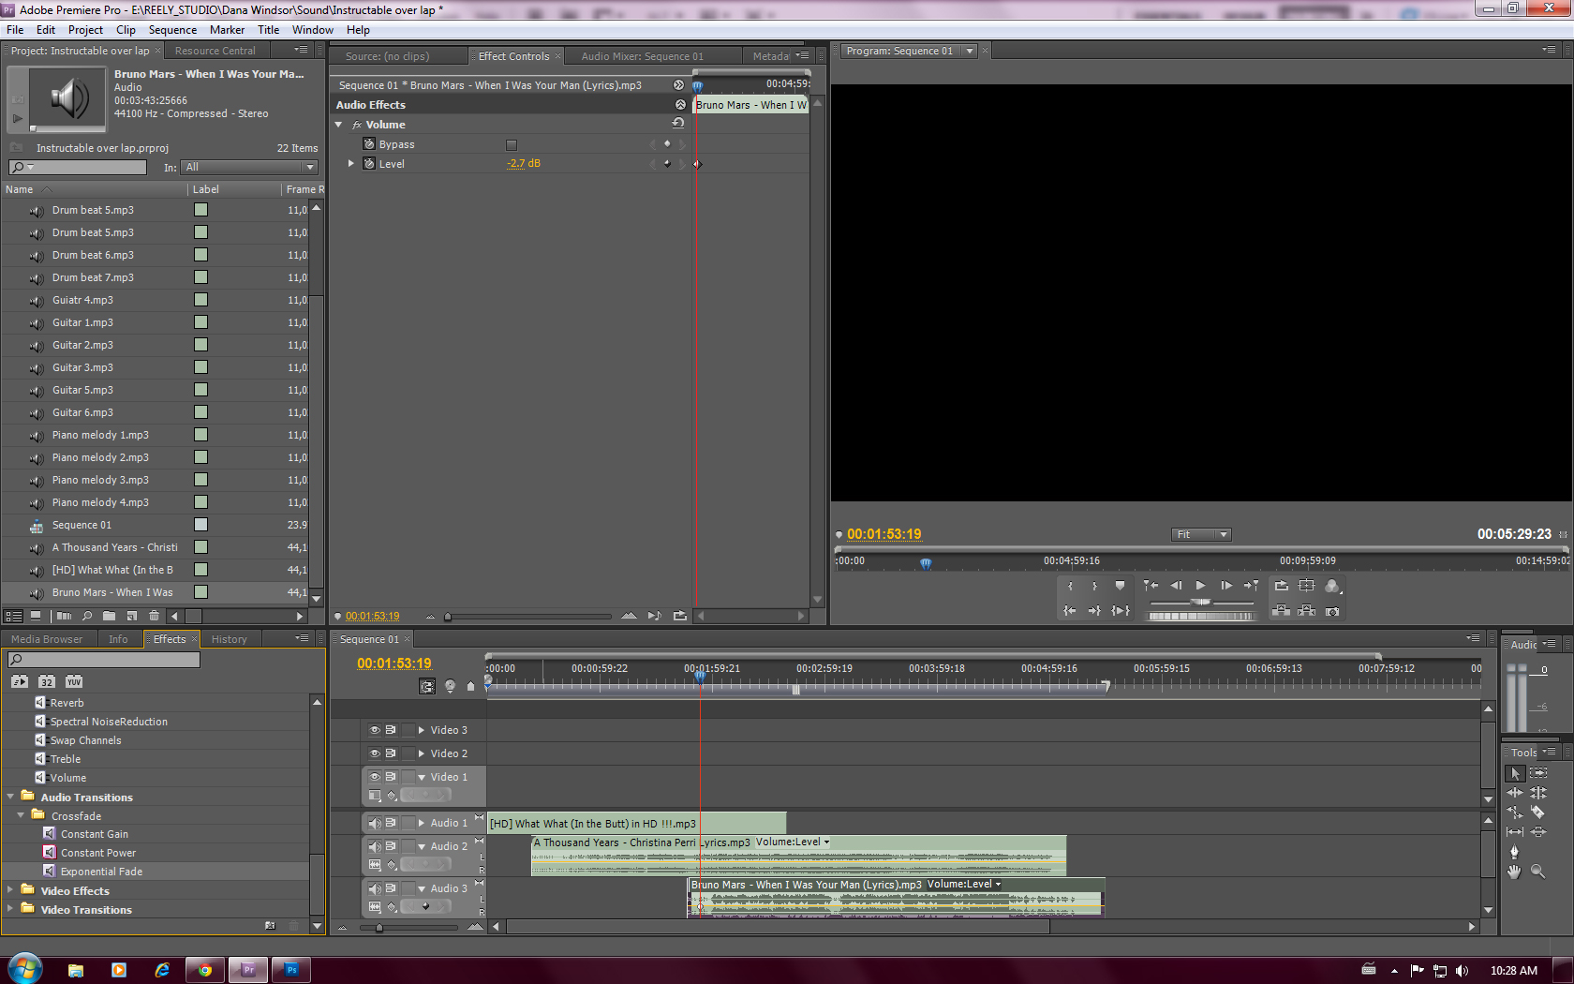Select the Selection tool in Tools panel
Viewport: 1574px width, 984px height.
(1515, 774)
